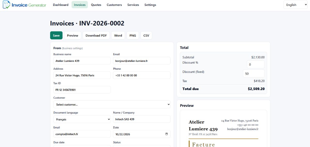Download the invoice as PDF
This screenshot has height=147, width=310.
[96, 36]
